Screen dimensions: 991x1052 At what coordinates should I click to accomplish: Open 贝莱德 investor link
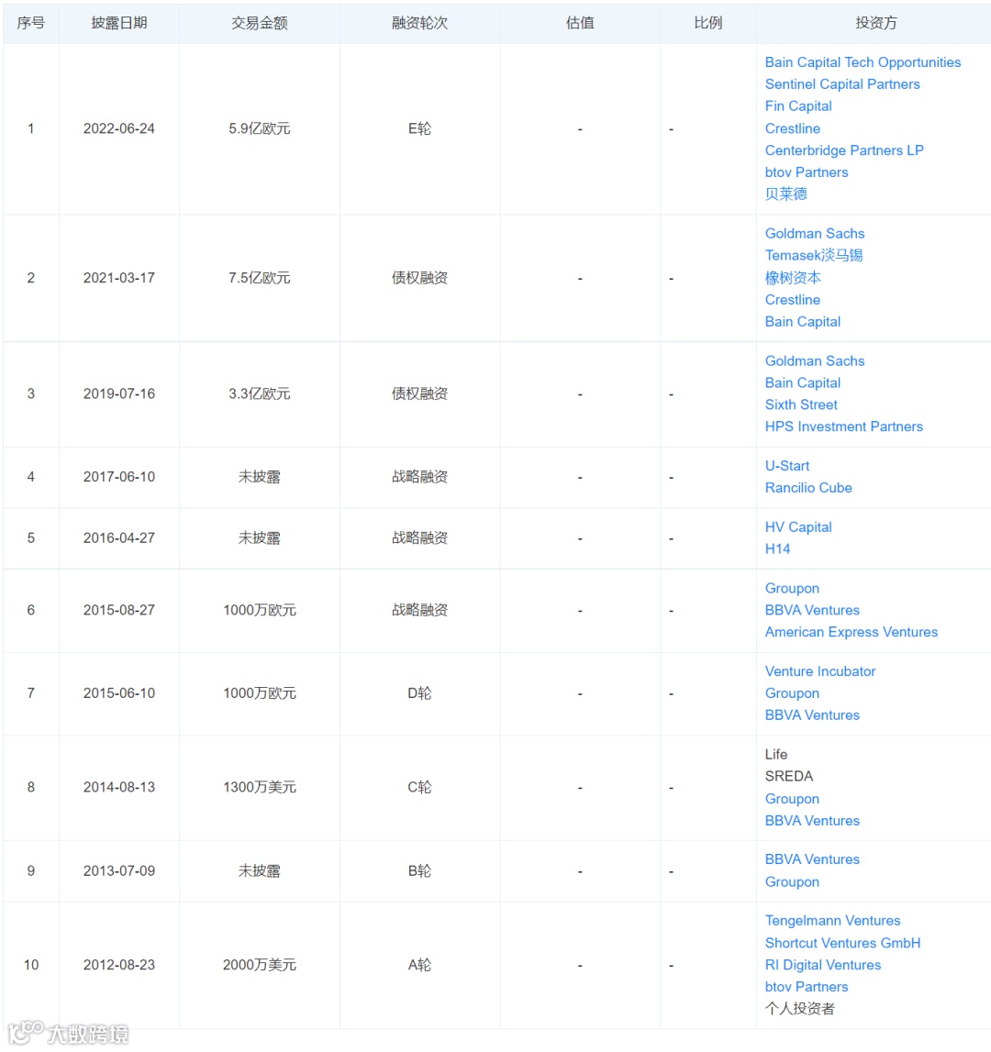tap(785, 194)
